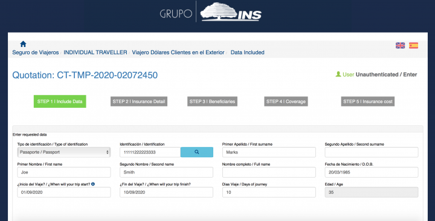Go to STEP 1 Include Data tab
This screenshot has height=221, width=435.
(60, 102)
